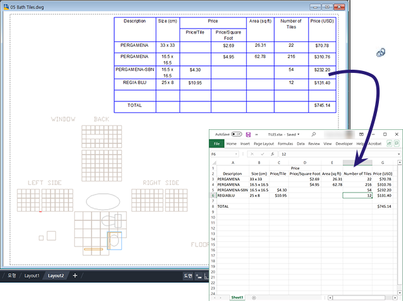Click the horizontal scrollbar right arrow in Excel
This screenshot has height=301, width=403.
coord(395,298)
